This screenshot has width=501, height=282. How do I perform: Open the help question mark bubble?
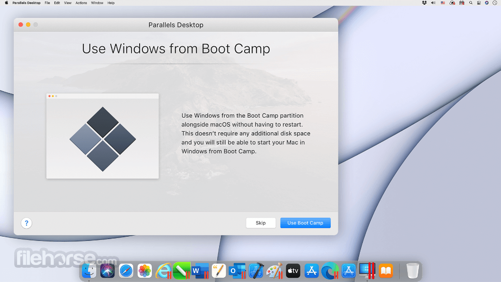[x=26, y=223]
